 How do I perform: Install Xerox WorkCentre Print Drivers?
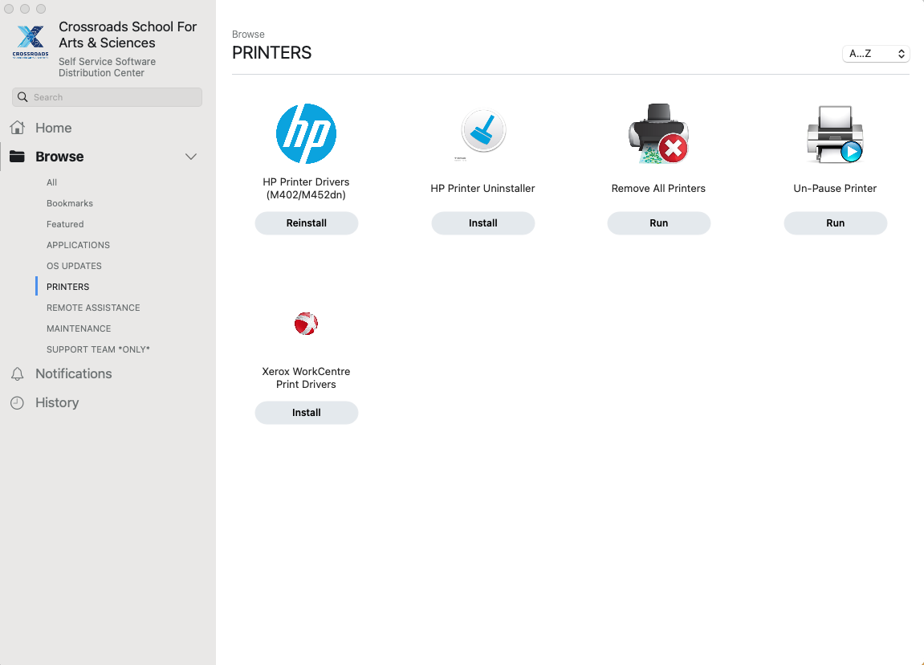pos(307,414)
